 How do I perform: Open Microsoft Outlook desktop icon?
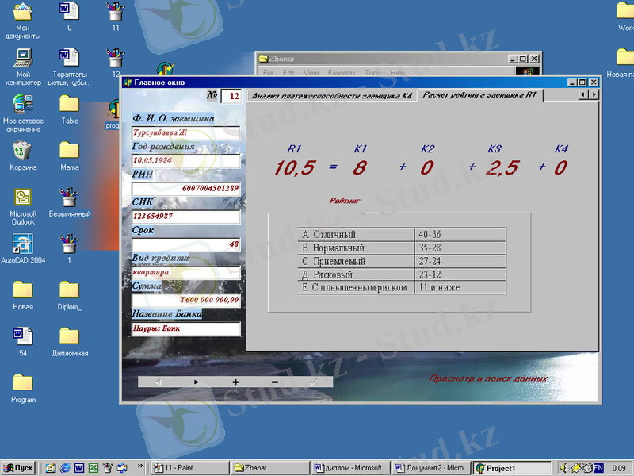pyautogui.click(x=23, y=198)
